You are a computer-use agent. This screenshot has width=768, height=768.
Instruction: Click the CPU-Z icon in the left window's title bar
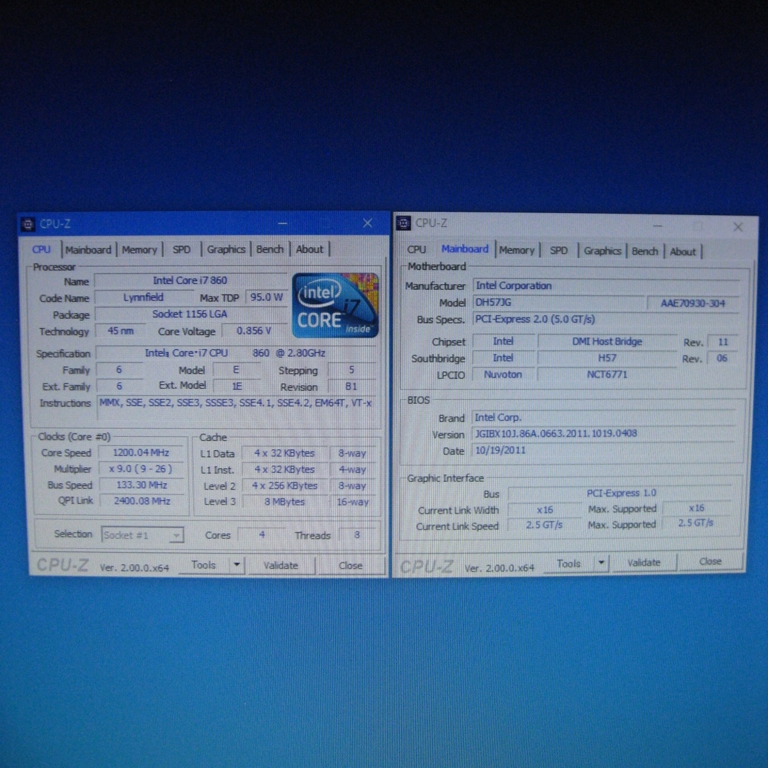click(28, 224)
